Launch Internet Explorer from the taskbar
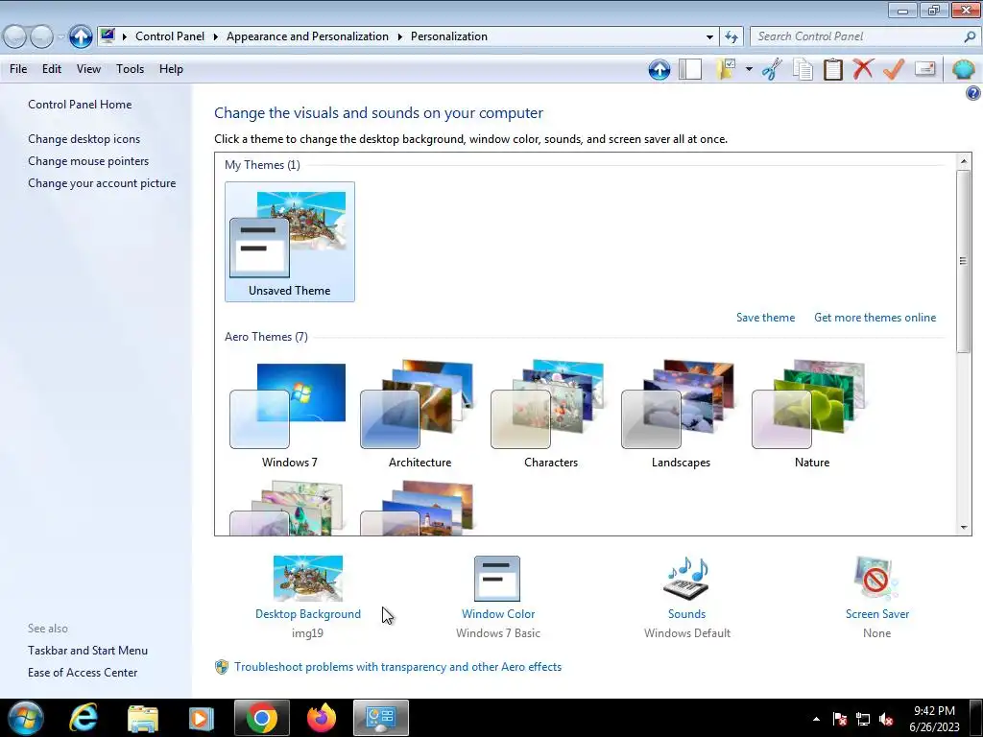This screenshot has width=983, height=737. 83,718
